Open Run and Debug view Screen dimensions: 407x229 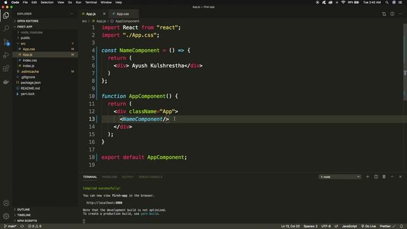[6, 55]
